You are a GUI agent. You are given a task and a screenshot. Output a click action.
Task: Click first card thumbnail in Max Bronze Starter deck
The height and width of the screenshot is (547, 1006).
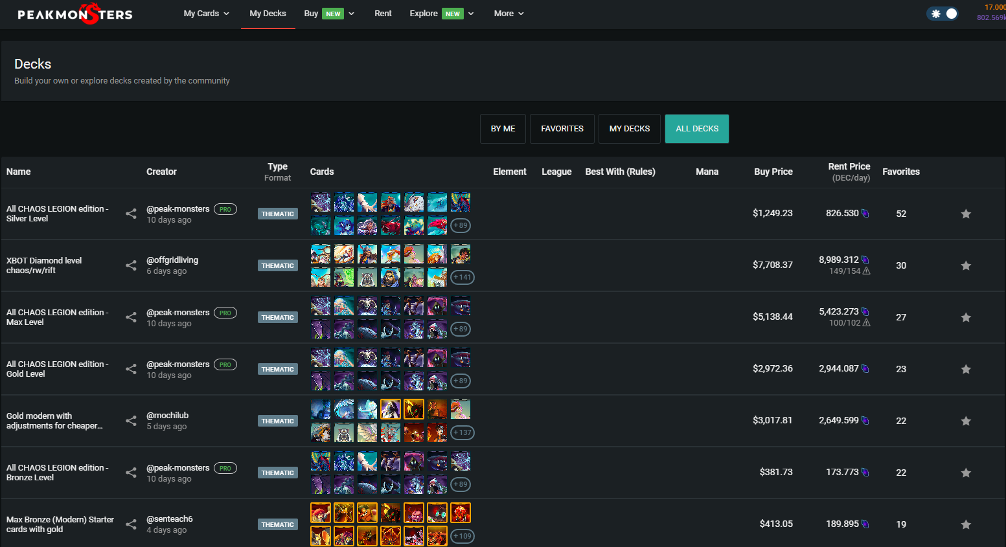321,513
